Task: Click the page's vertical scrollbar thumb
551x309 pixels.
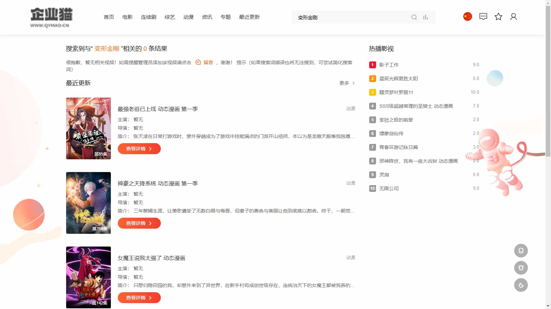Action: 548,81
